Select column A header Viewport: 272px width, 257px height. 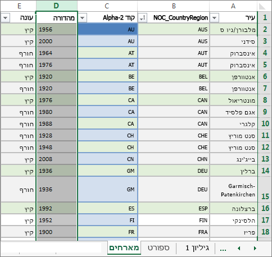(x=233, y=6)
